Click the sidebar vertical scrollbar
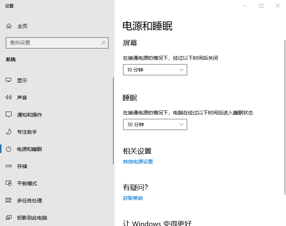 [x=113, y=143]
